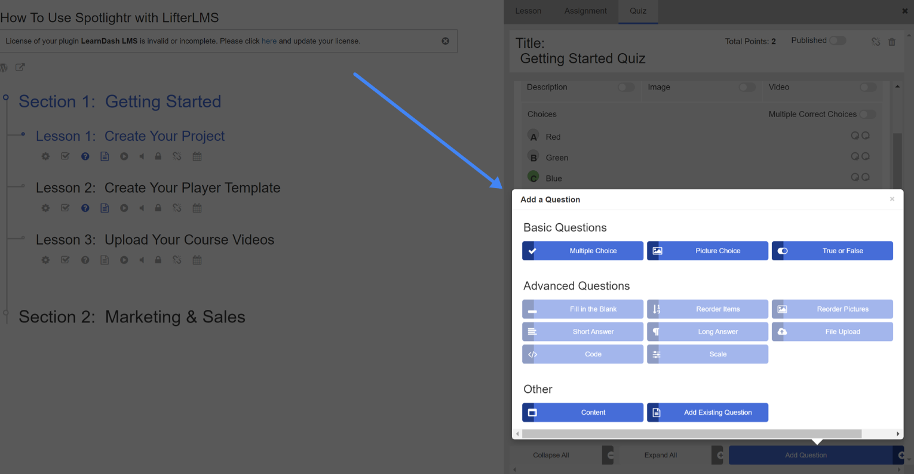Click the Add Question button
The width and height of the screenshot is (914, 474).
pos(816,455)
